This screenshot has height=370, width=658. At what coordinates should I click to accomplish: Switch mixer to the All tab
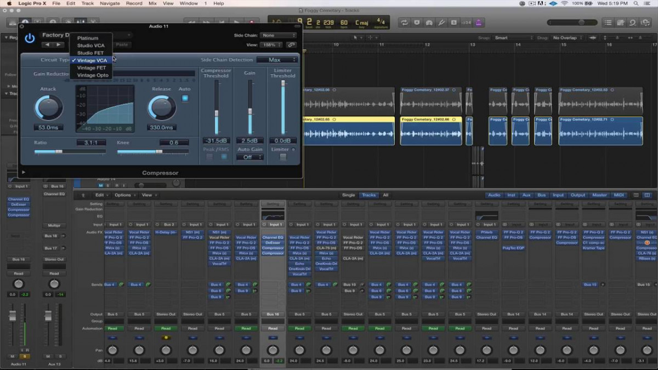point(385,195)
